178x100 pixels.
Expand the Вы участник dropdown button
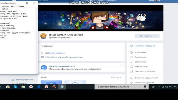147,36
